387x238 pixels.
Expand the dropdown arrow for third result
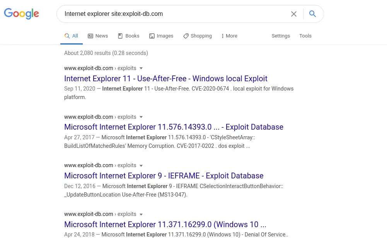coord(141,166)
